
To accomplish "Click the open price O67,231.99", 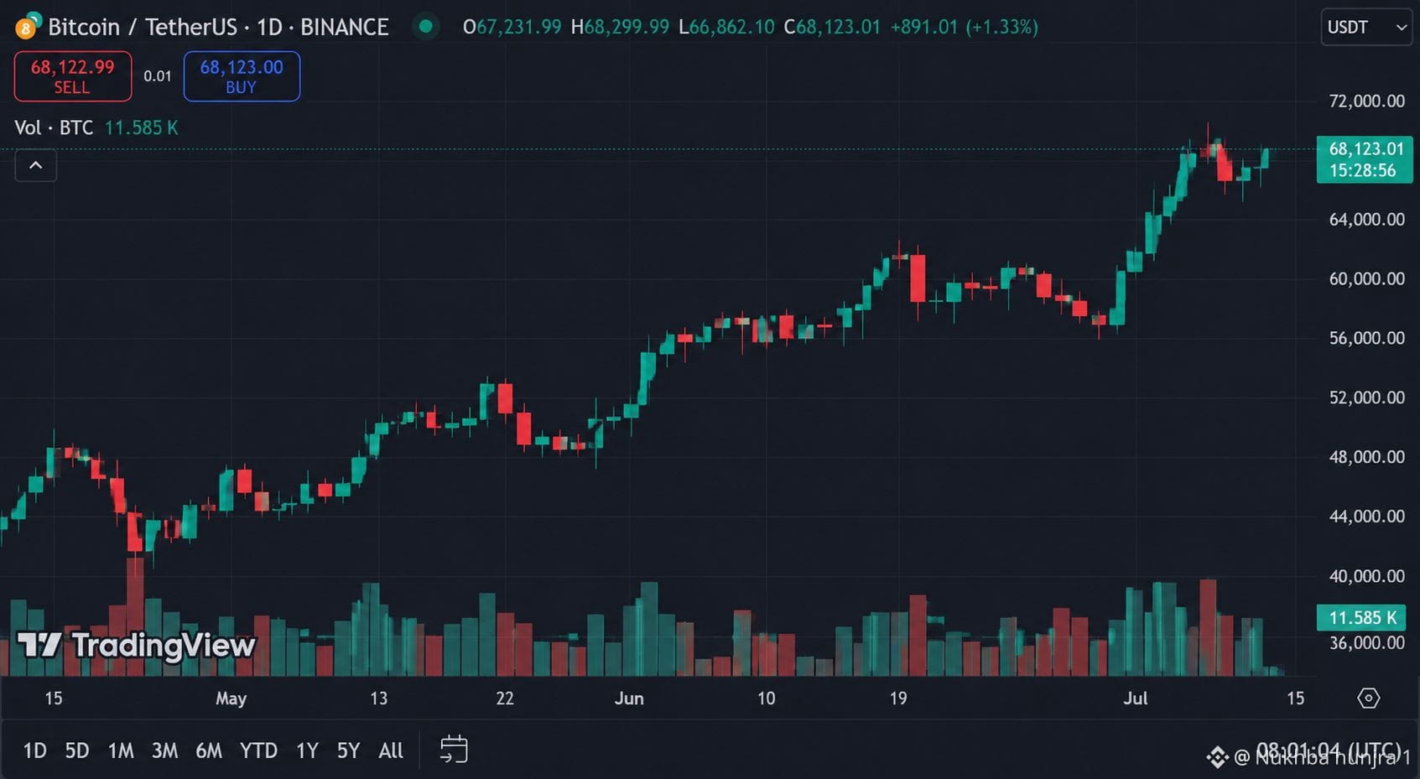I will tap(512, 27).
